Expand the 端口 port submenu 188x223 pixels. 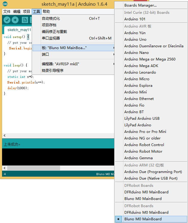click(x=74, y=54)
